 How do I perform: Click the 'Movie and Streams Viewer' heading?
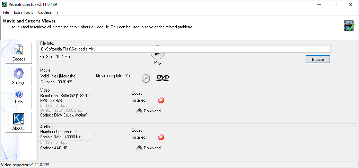click(x=29, y=21)
